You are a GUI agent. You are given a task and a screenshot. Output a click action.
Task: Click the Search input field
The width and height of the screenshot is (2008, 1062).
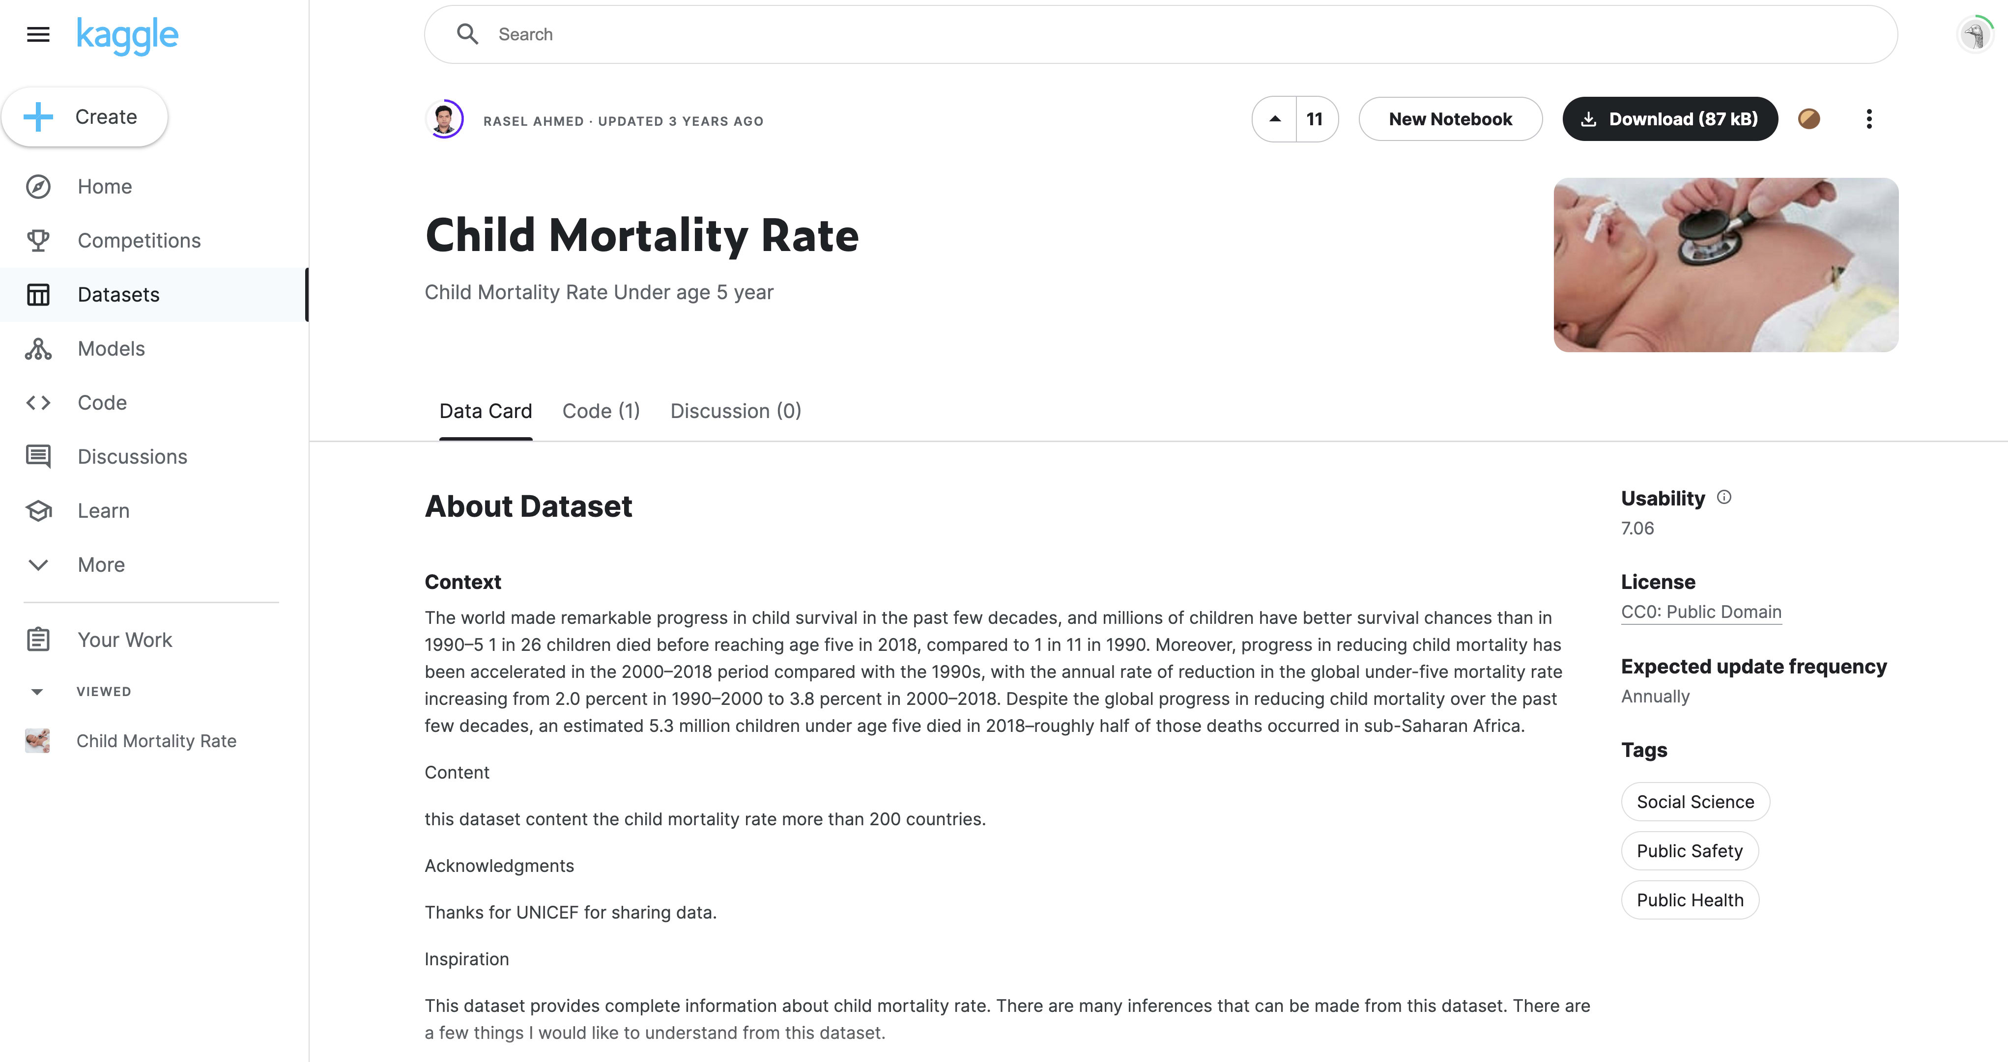[x=1160, y=34]
